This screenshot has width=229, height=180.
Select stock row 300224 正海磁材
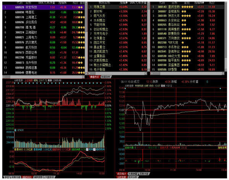[44, 32]
